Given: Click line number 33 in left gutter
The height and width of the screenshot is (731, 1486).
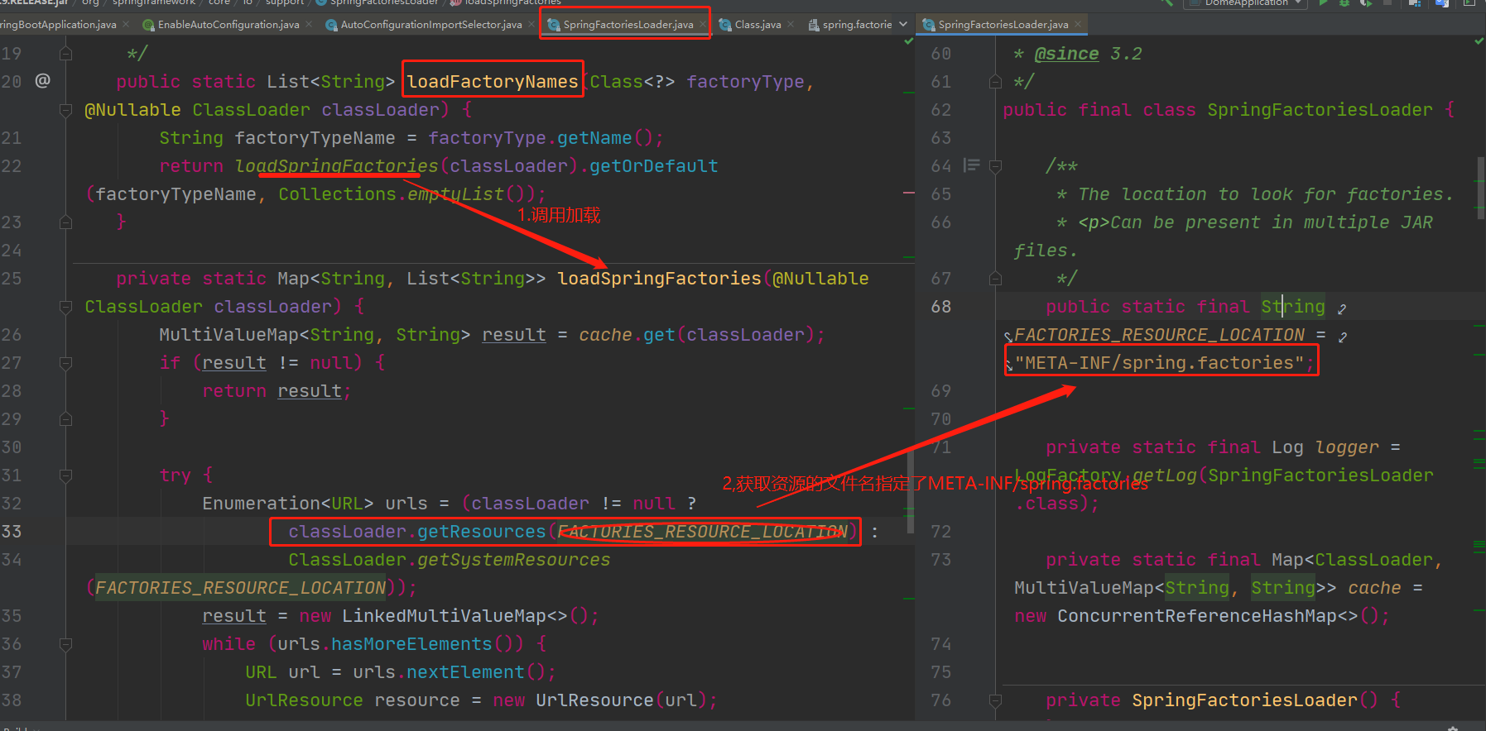Looking at the screenshot, I should tap(12, 531).
